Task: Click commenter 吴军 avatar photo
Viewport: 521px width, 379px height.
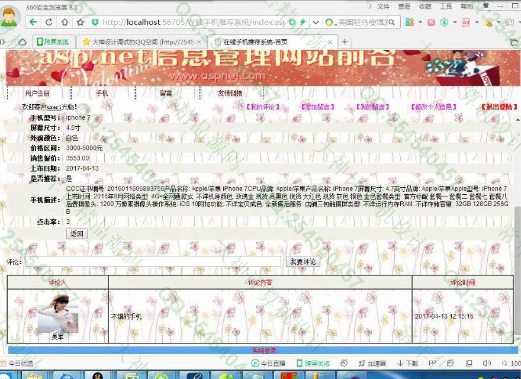Action: click(58, 313)
